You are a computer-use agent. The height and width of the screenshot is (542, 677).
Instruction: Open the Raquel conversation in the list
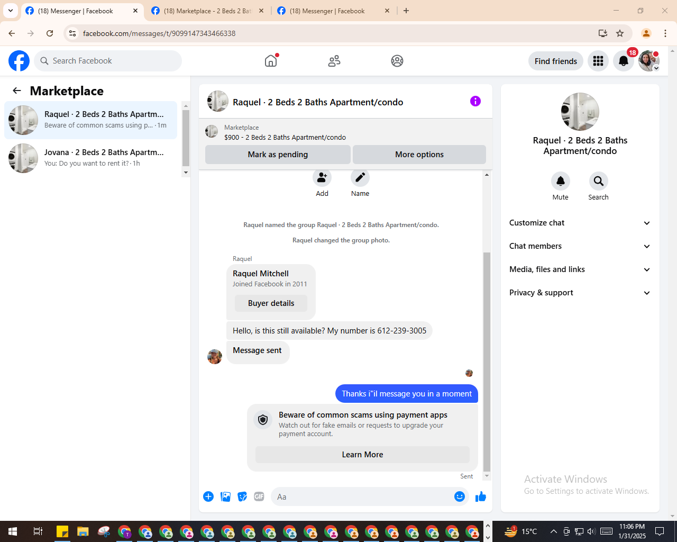point(91,120)
